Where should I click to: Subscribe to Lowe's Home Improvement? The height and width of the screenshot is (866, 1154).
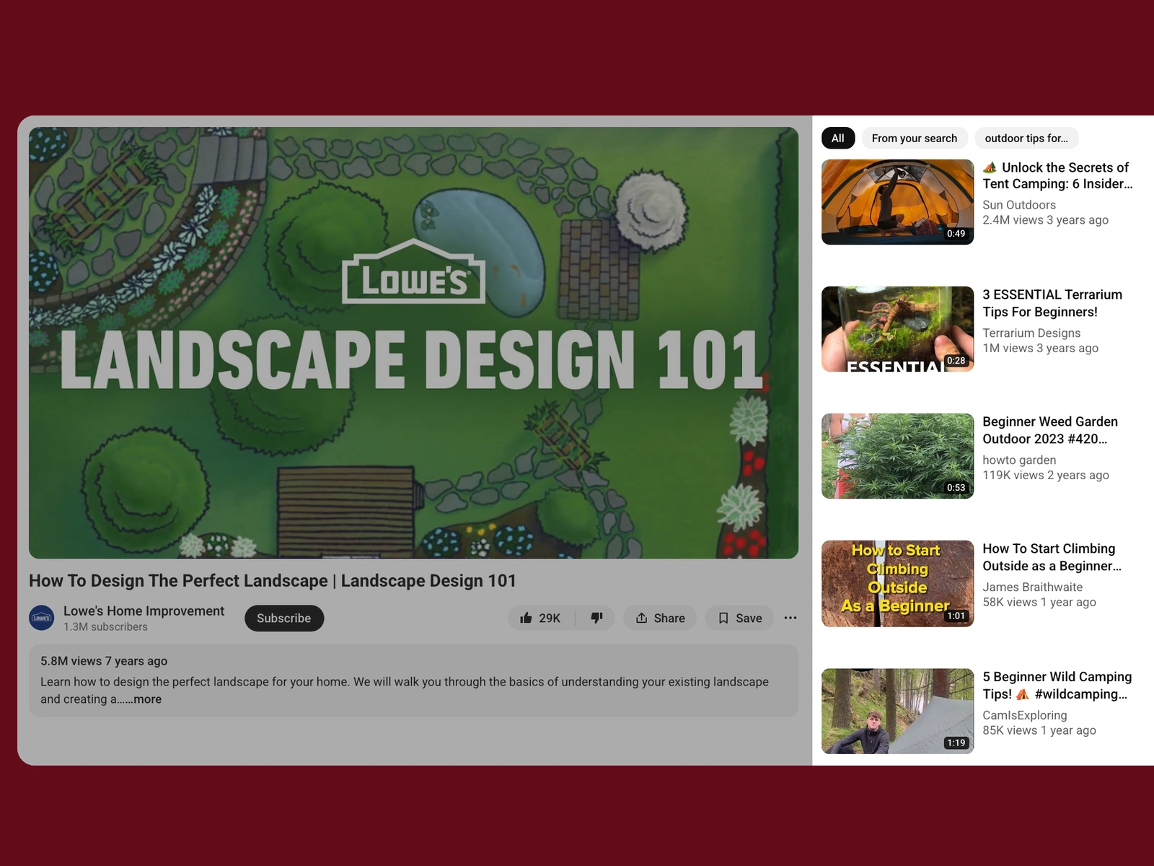pyautogui.click(x=284, y=618)
